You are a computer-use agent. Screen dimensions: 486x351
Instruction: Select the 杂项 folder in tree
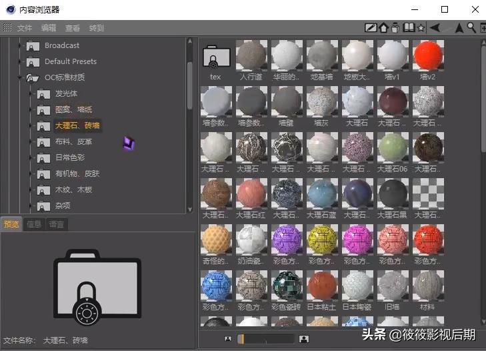tap(63, 206)
